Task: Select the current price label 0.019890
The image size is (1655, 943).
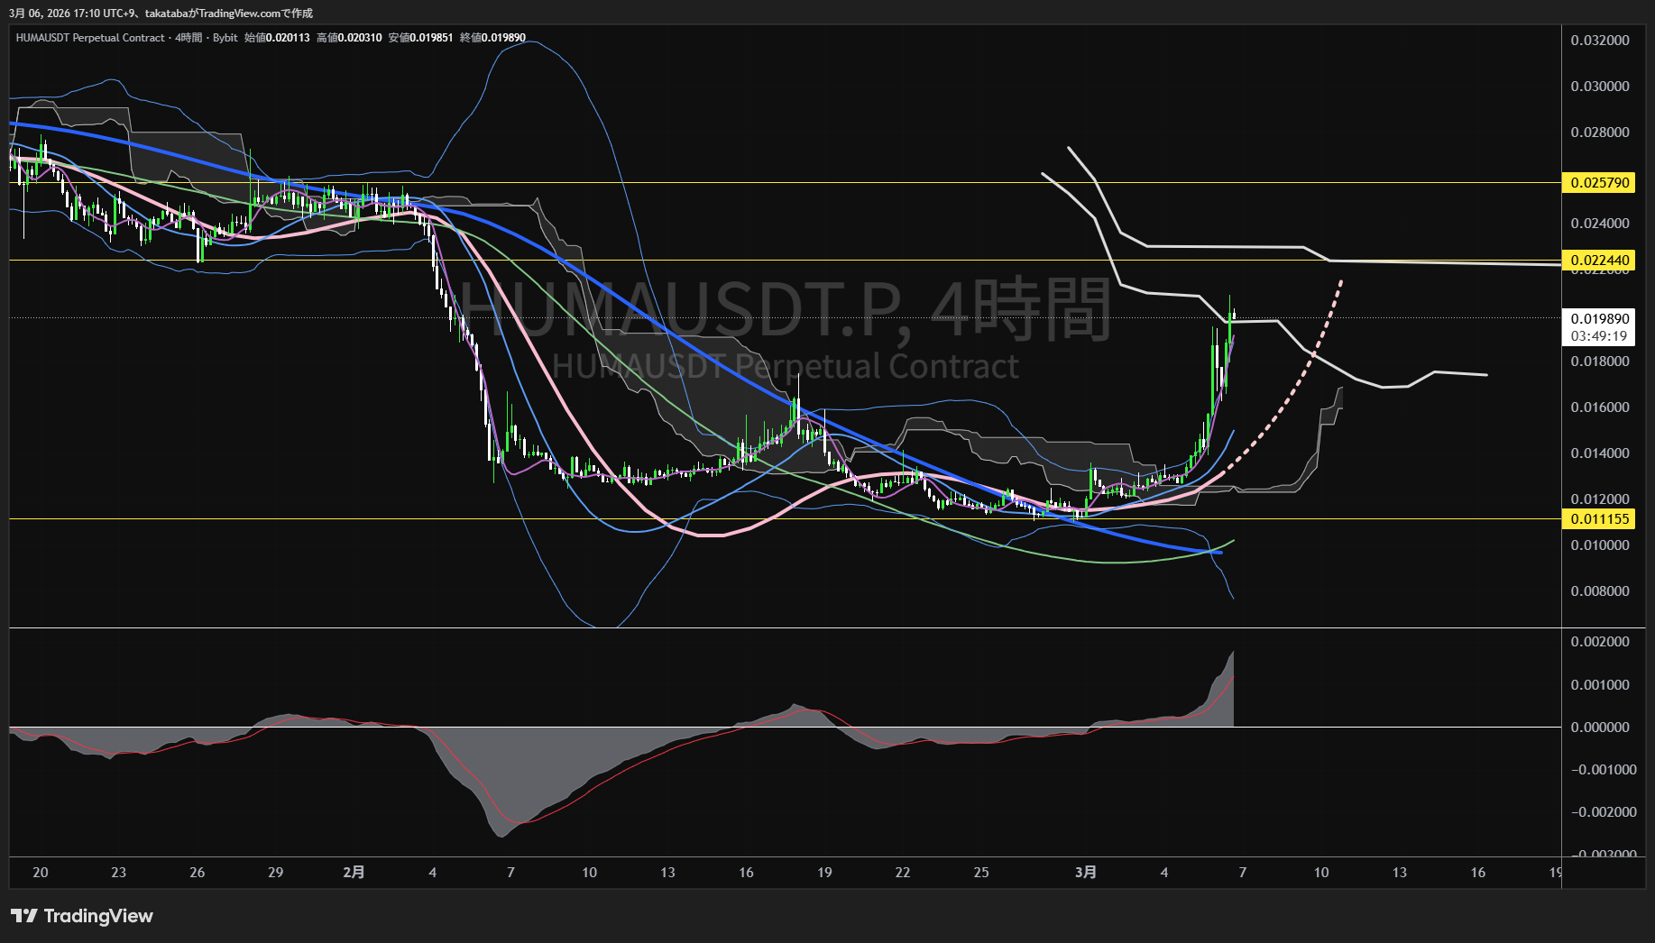Action: point(1600,319)
